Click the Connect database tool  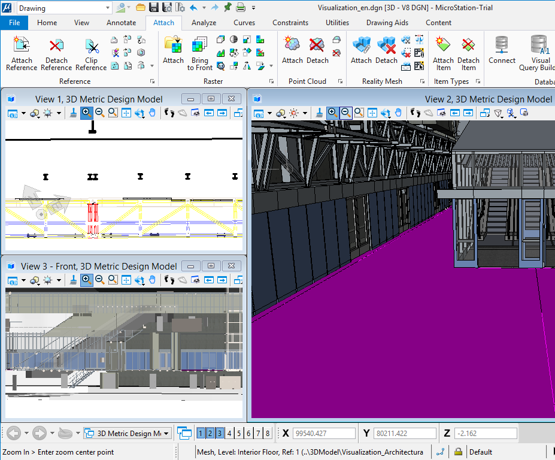click(502, 50)
